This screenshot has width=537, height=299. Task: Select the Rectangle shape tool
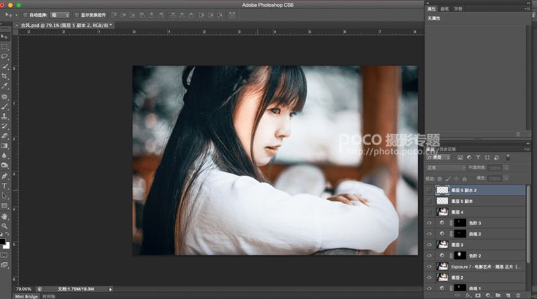[x=5, y=206]
